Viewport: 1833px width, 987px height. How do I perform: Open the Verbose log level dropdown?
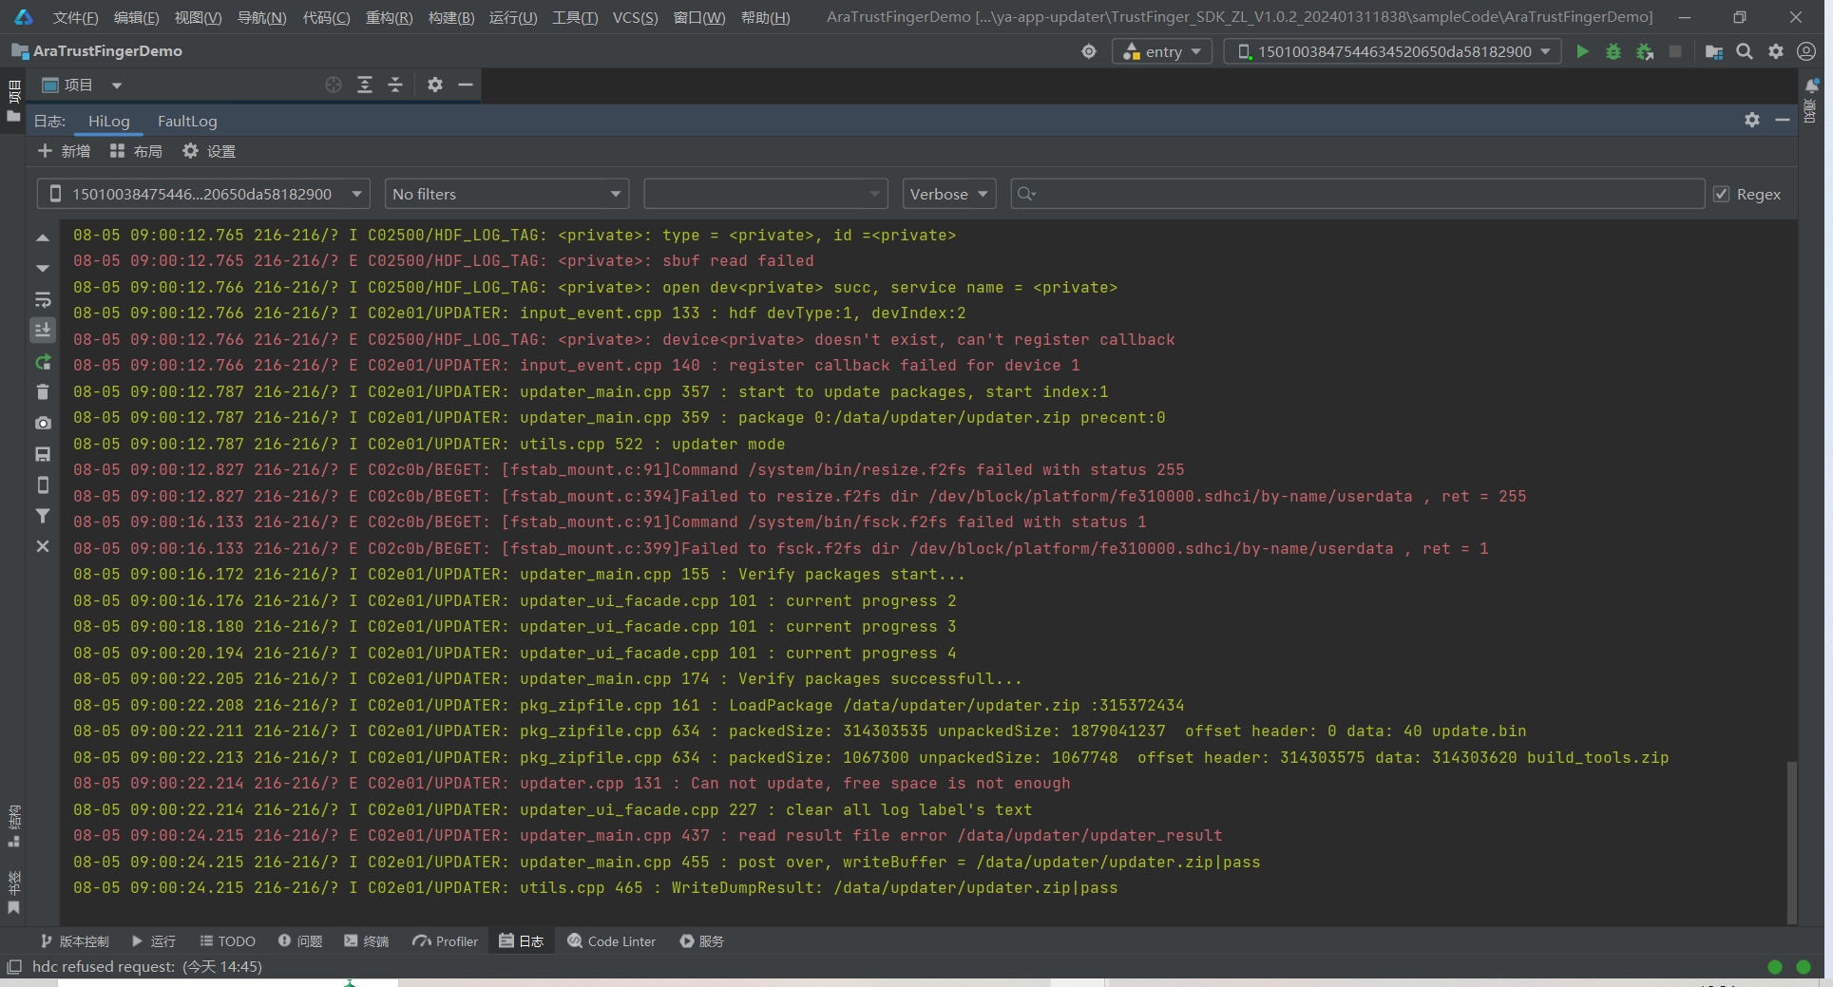(x=949, y=194)
